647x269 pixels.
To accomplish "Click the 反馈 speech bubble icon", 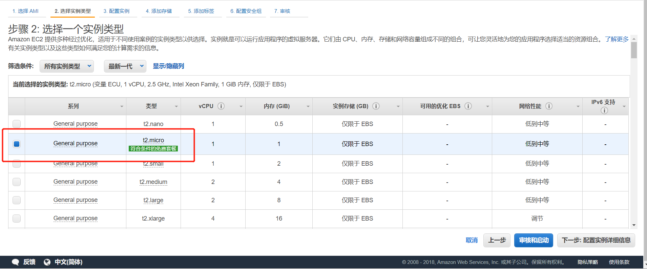I will [x=16, y=262].
